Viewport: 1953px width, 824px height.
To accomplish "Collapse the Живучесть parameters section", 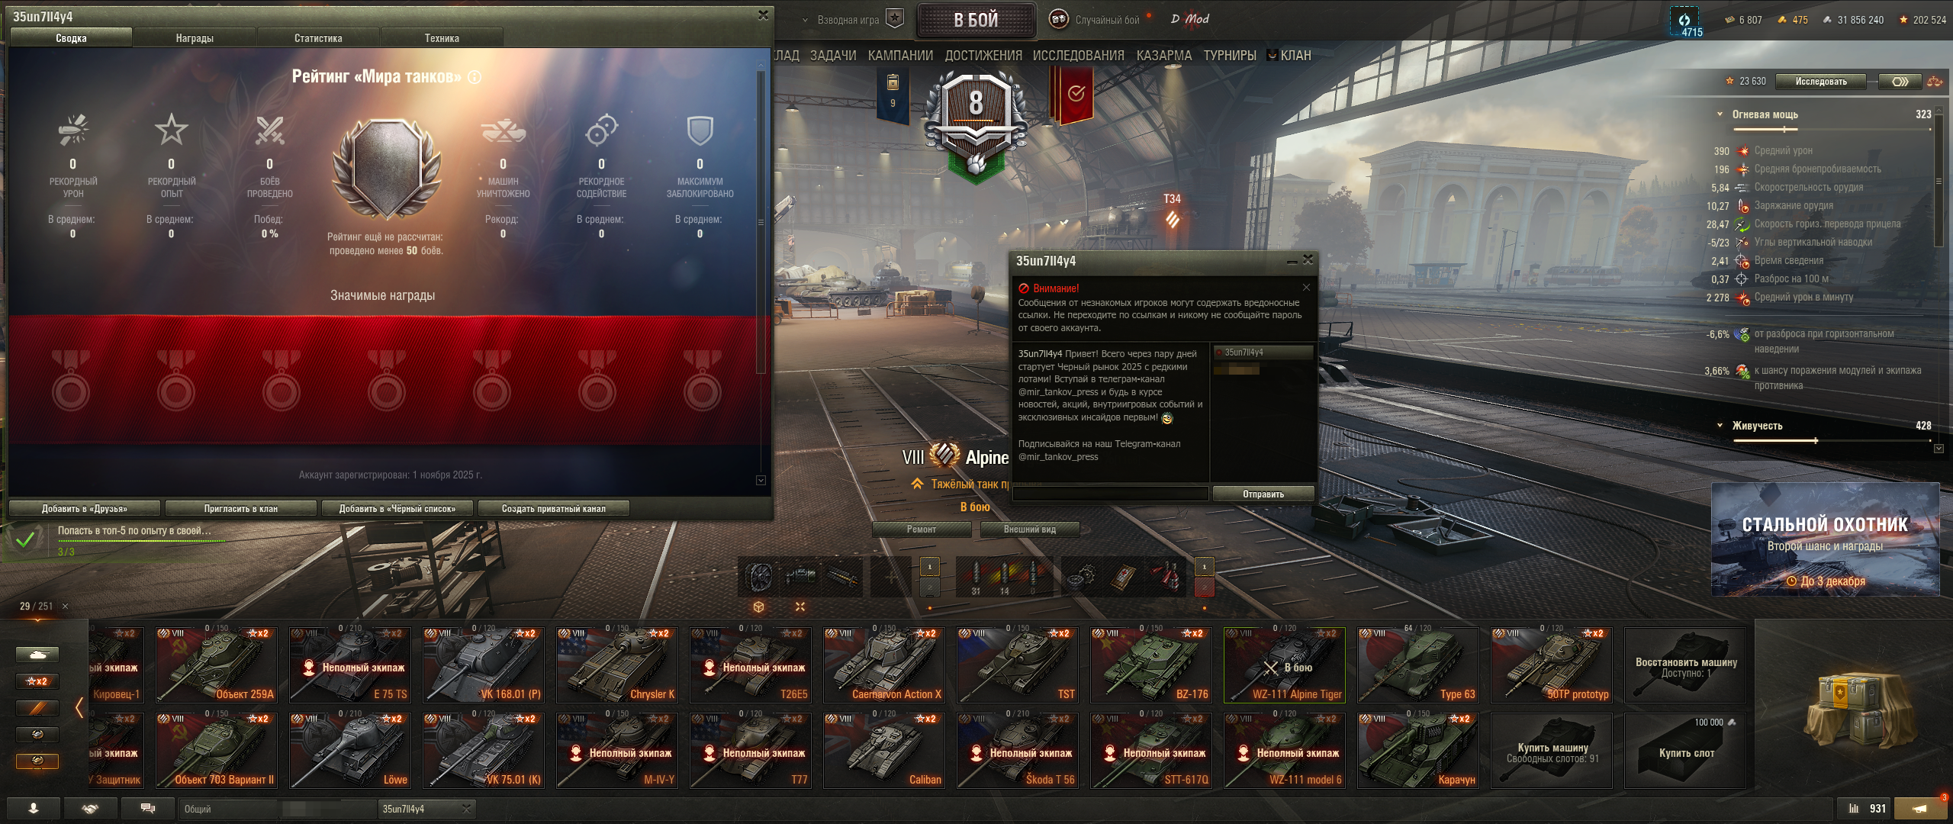I will 1720,426.
